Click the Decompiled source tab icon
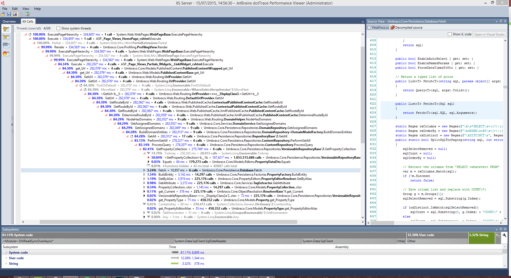 coord(393,27)
